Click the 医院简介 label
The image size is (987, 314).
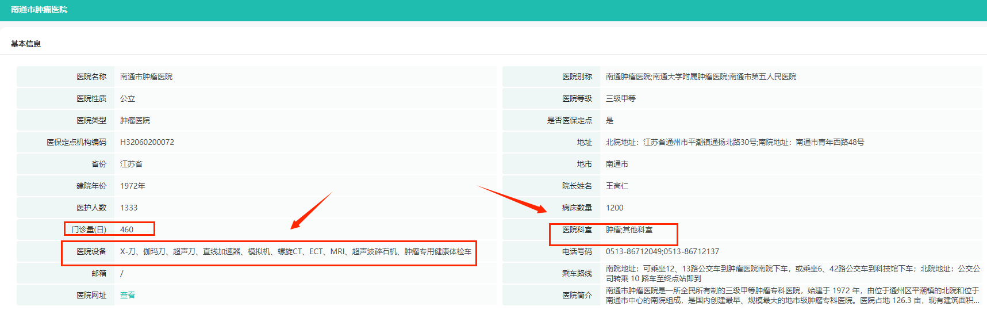tap(577, 295)
